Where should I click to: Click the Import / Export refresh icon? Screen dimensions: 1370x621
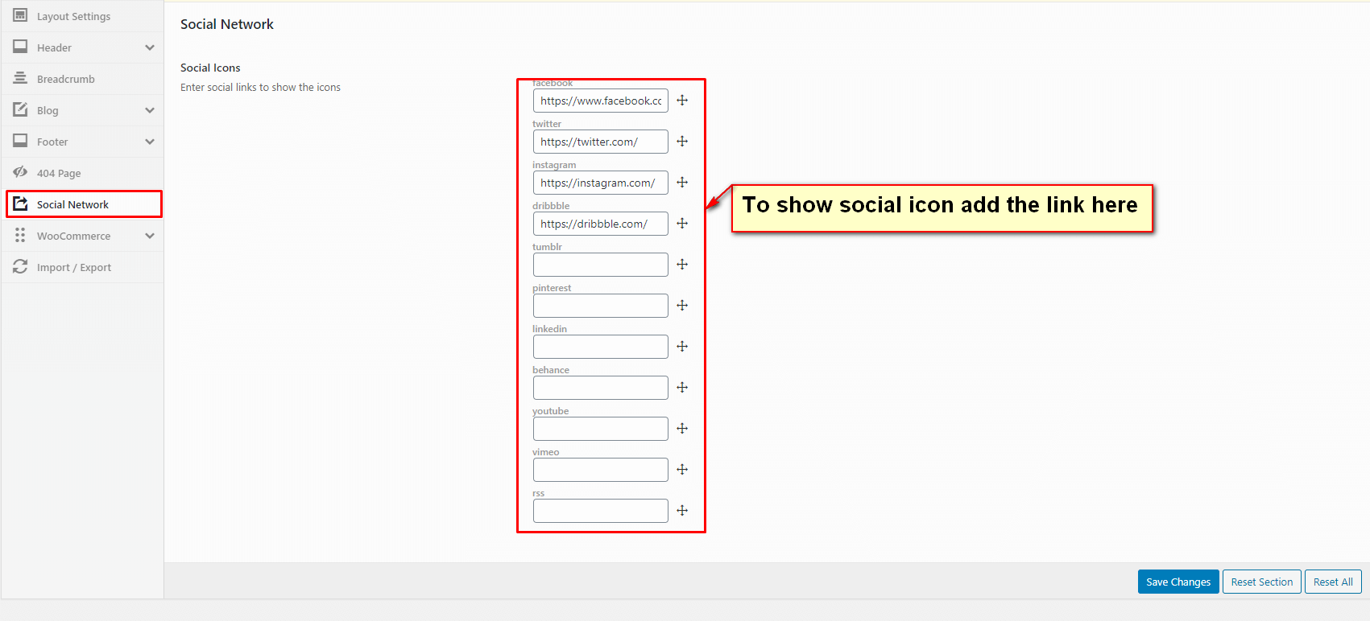point(20,266)
